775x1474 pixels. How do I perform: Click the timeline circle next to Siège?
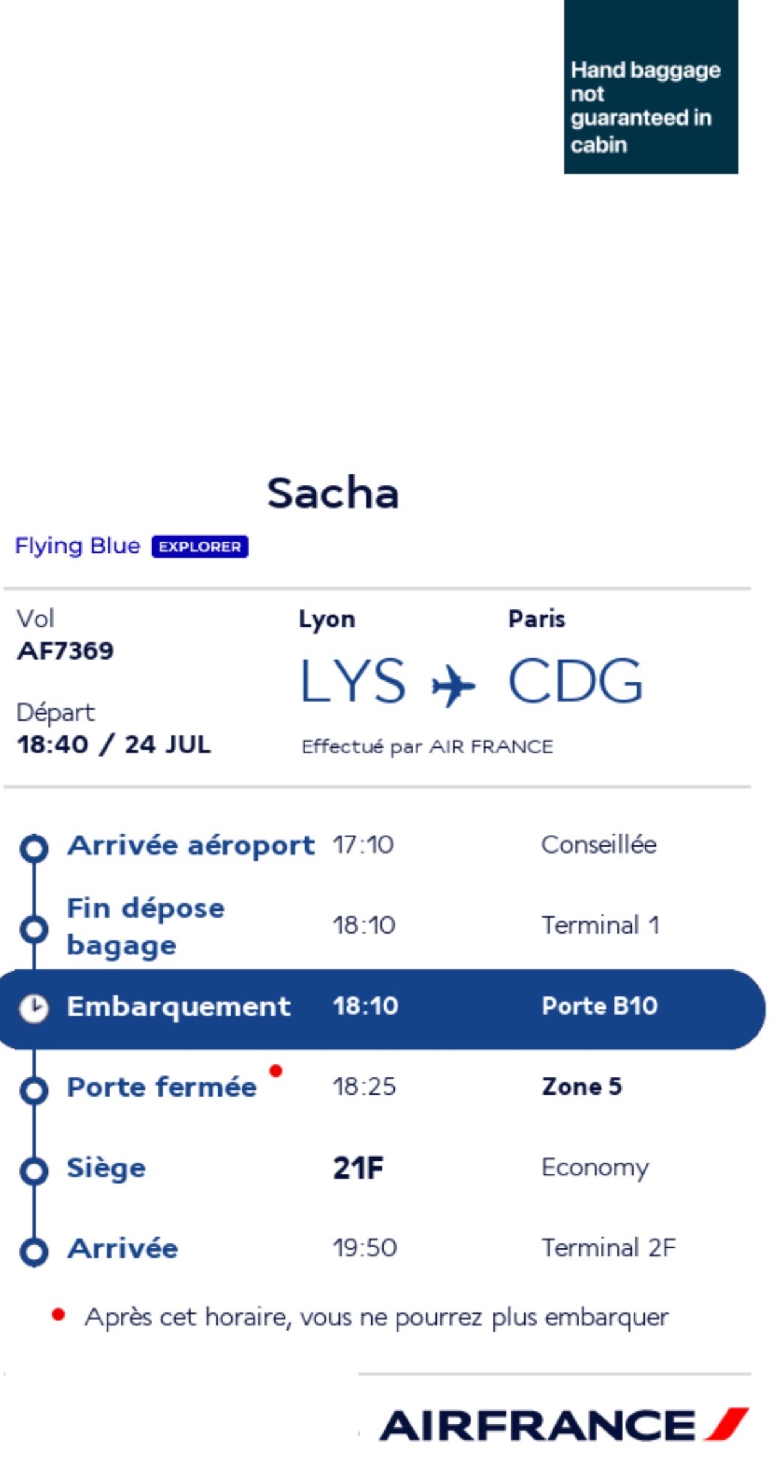[x=34, y=1171]
